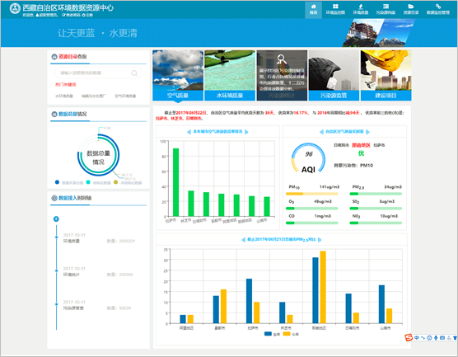Click the 超级管理员 user link
458x357 pixels.
(47, 15)
